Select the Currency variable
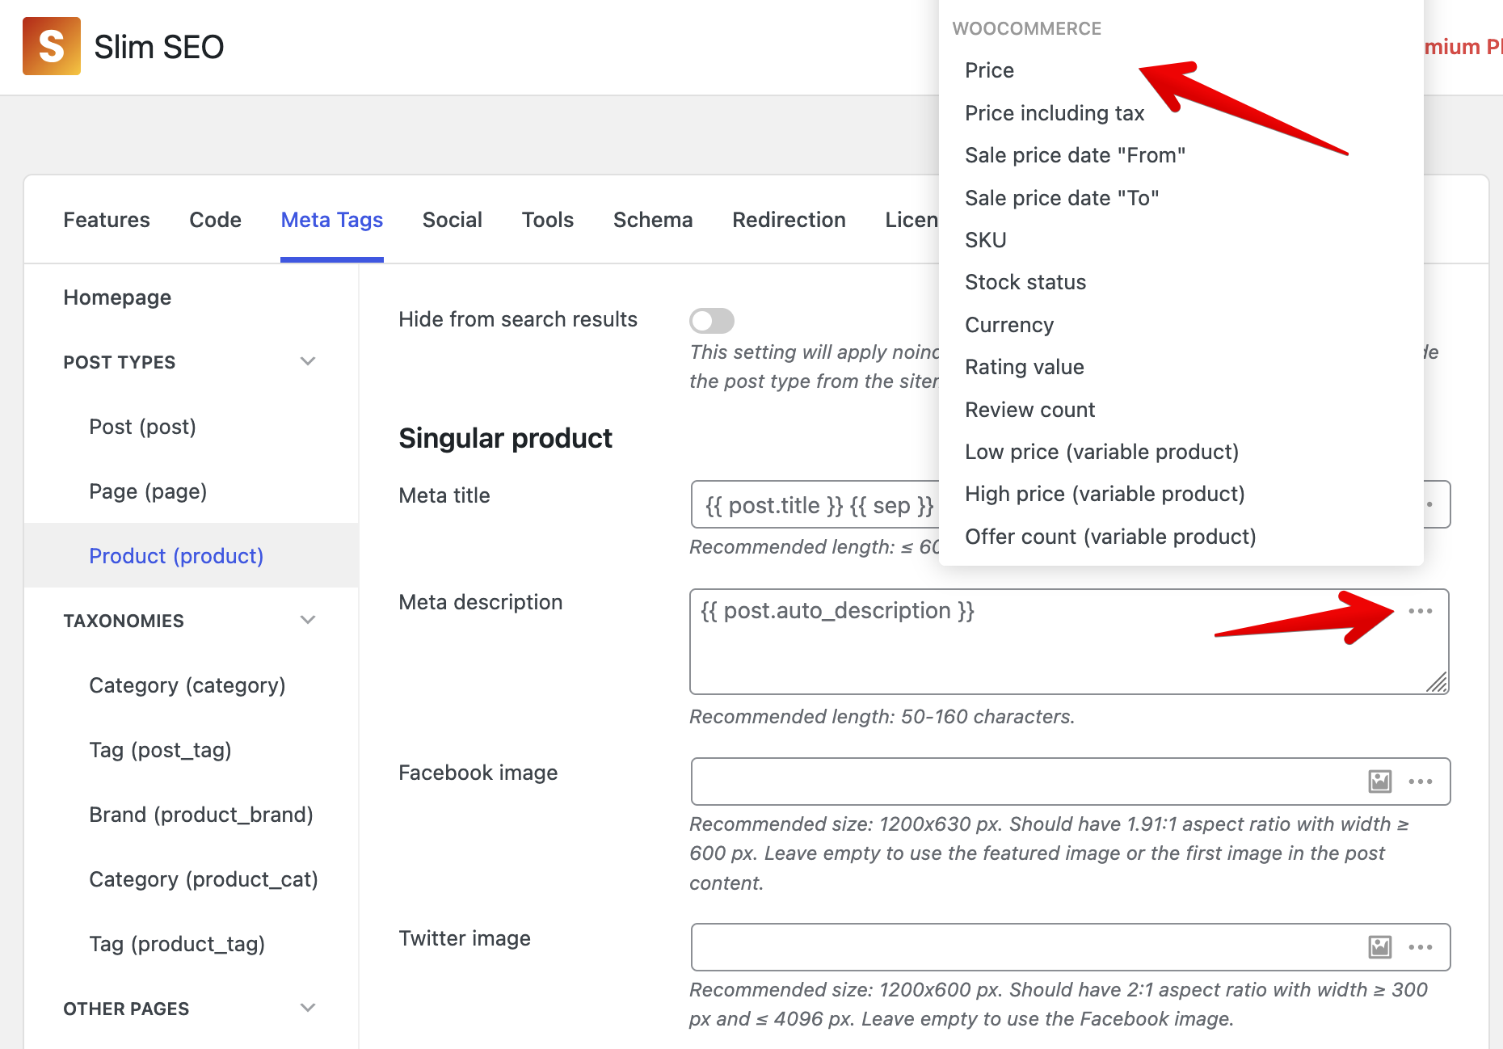Image resolution: width=1503 pixels, height=1049 pixels. point(1009,325)
